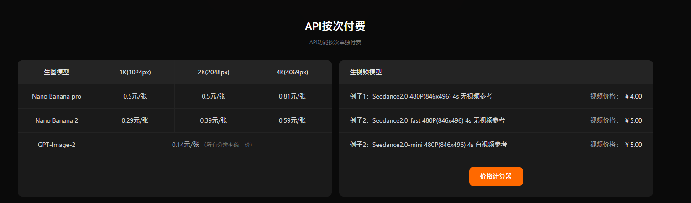
Task: Click Nano Banana pro 1K price 0.5元/张
Action: pyautogui.click(x=135, y=96)
